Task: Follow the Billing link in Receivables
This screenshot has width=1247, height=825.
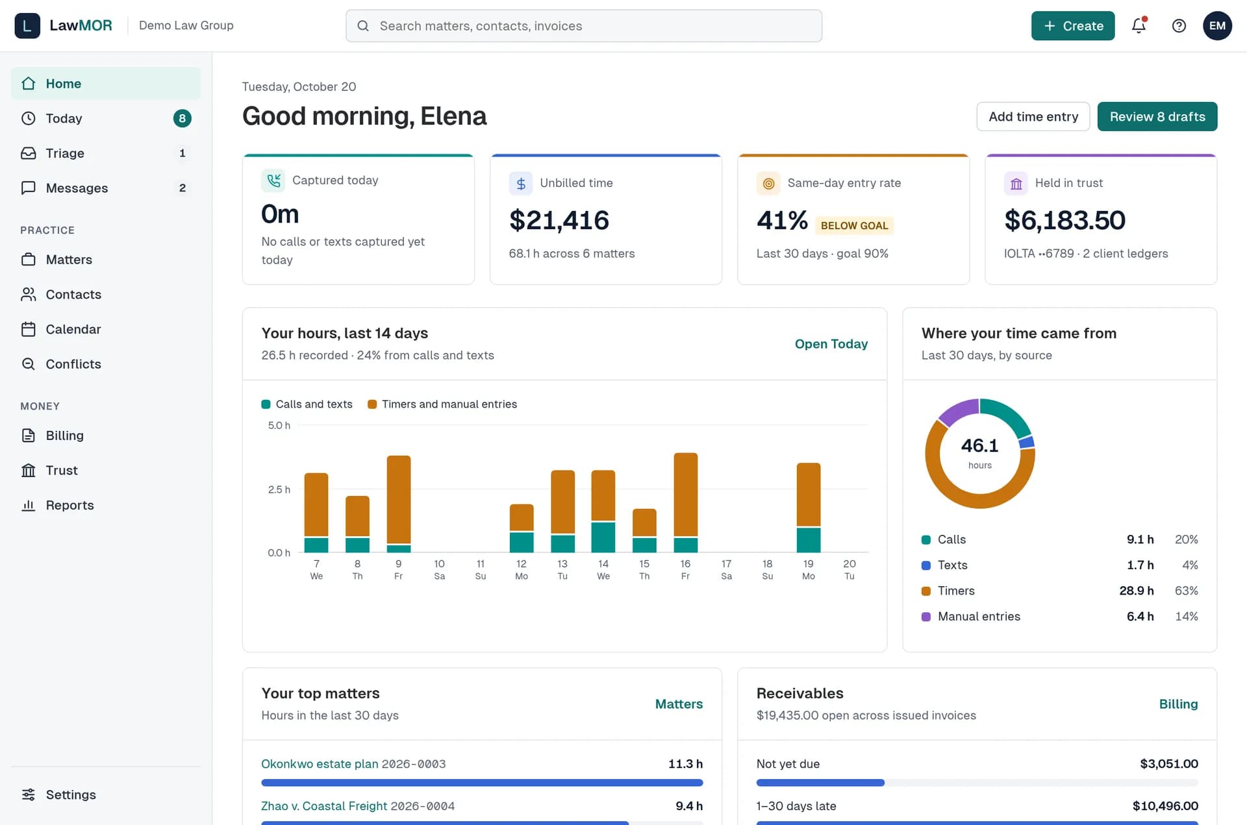Action: pos(1178,704)
